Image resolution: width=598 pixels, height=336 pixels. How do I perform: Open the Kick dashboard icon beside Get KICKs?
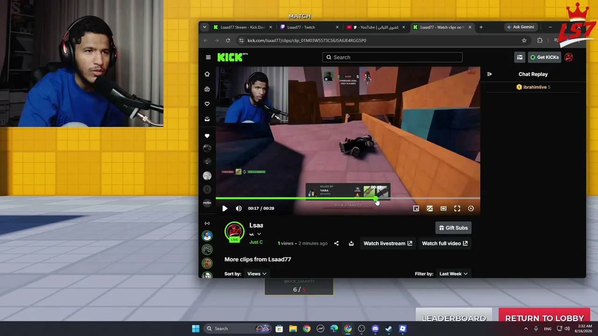(x=520, y=57)
